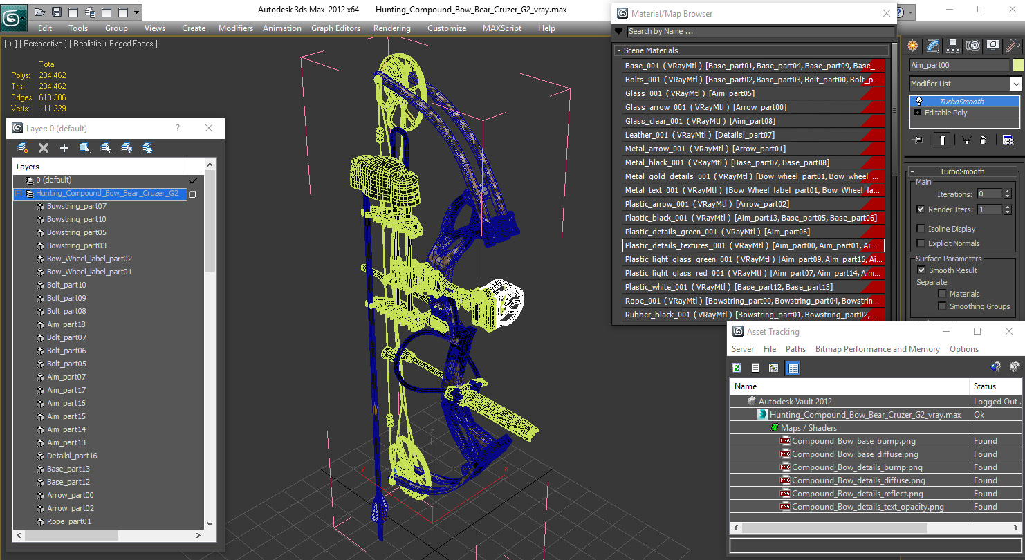The width and height of the screenshot is (1025, 560).
Task: Open Paths menu in Asset Tracking
Action: 795,349
